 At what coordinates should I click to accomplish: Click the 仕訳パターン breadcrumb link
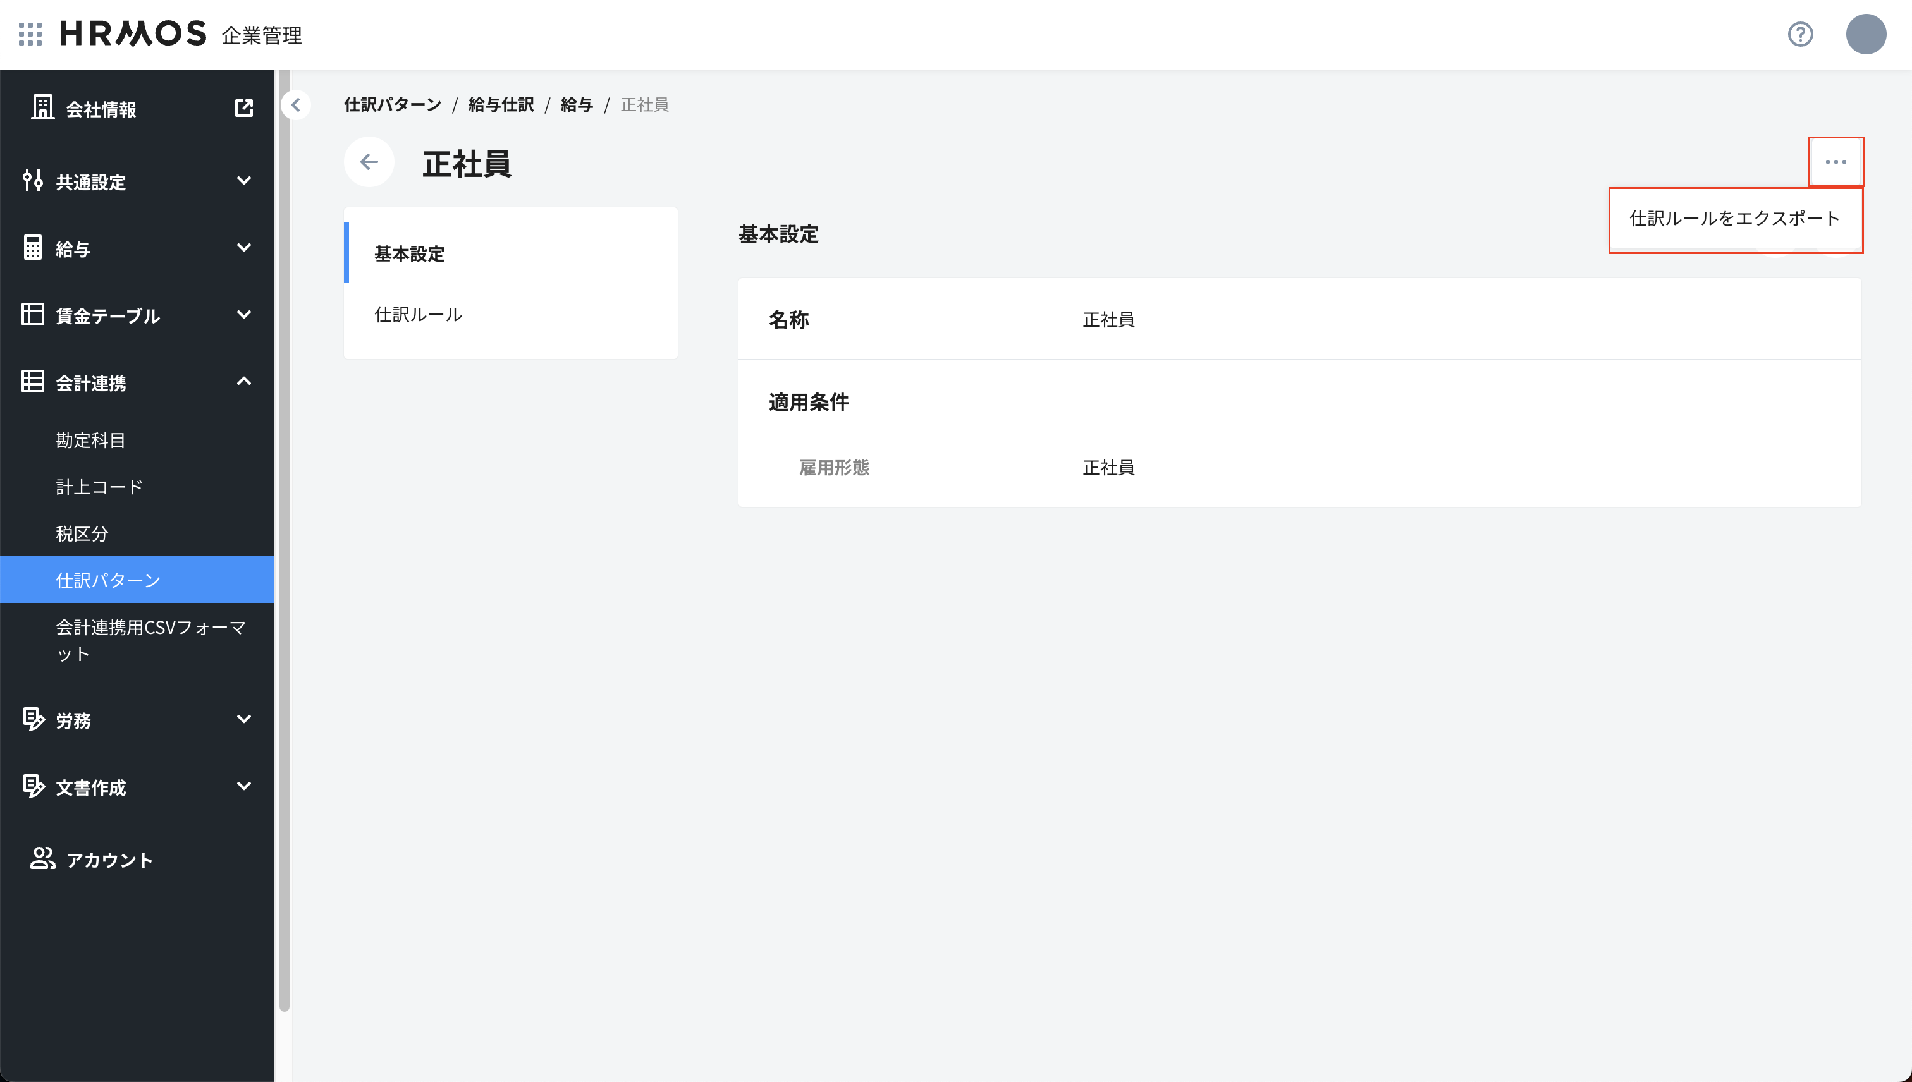pyautogui.click(x=393, y=104)
